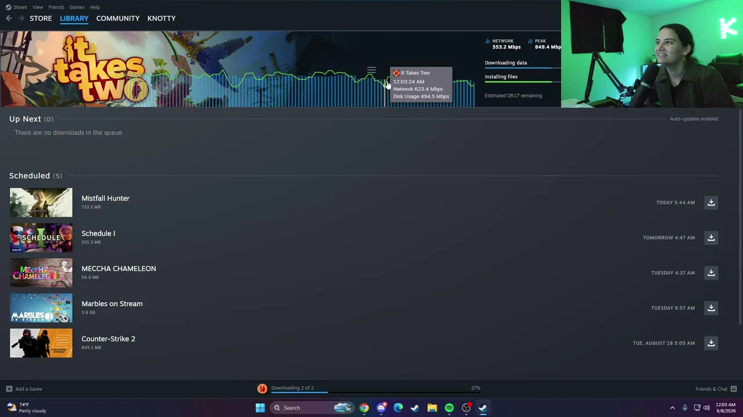Image resolution: width=743 pixels, height=417 pixels.
Task: Click the Downloading 2 of 2 status
Action: [292, 388]
